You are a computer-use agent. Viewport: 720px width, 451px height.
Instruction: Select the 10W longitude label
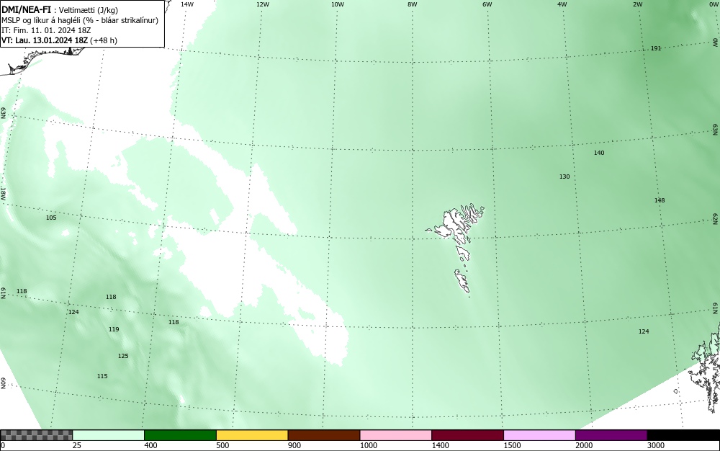tap(338, 4)
